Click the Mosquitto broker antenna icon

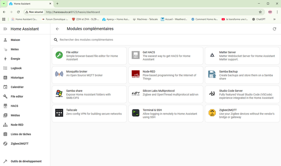pyautogui.click(x=59, y=74)
